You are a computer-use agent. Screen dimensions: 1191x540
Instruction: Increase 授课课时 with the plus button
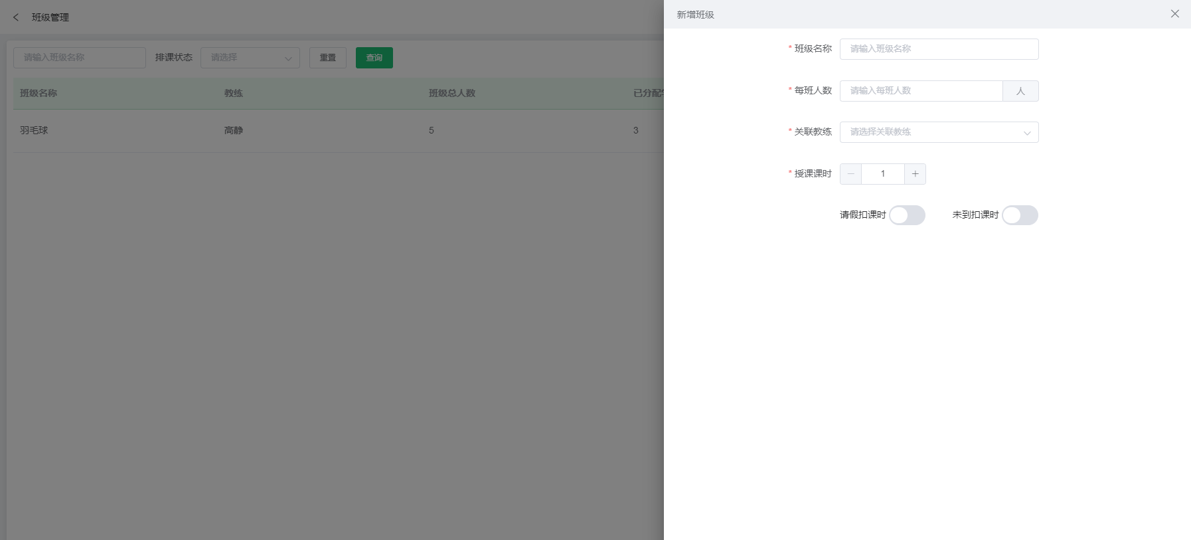pyautogui.click(x=915, y=174)
